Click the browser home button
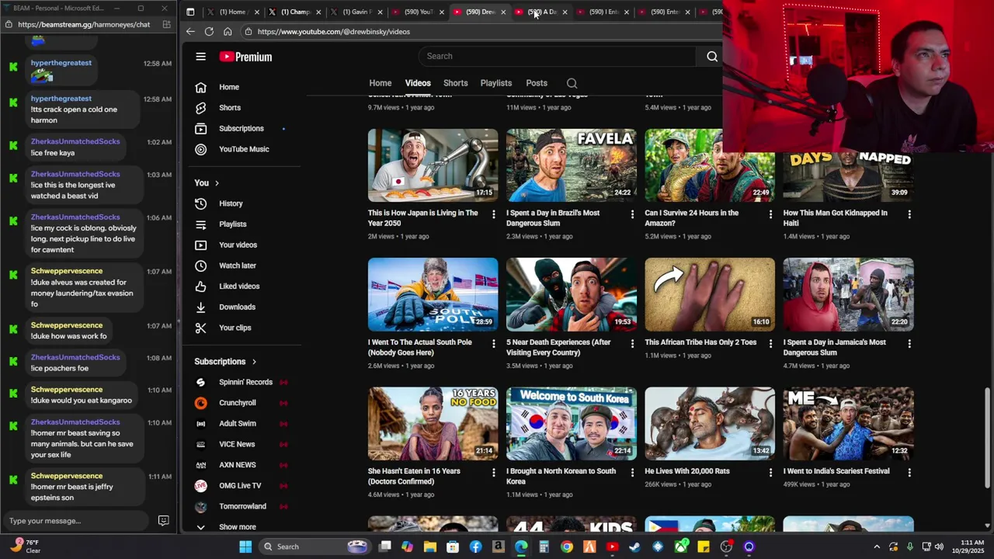Screen dimensions: 994x559 coord(228,31)
